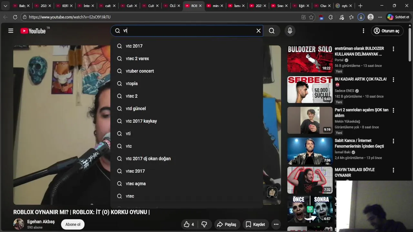Screen dimensions: 413x232
Task: Switch to the "KER" browser tab
Action: [x=64, y=6]
